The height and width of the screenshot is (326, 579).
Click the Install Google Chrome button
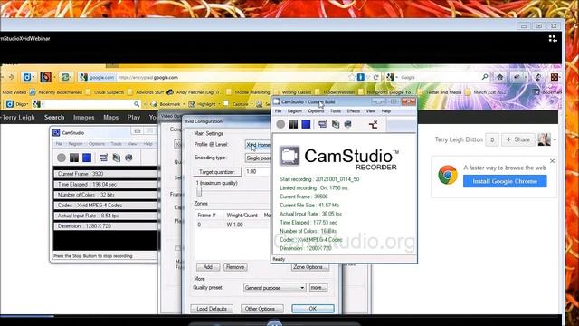[505, 181]
